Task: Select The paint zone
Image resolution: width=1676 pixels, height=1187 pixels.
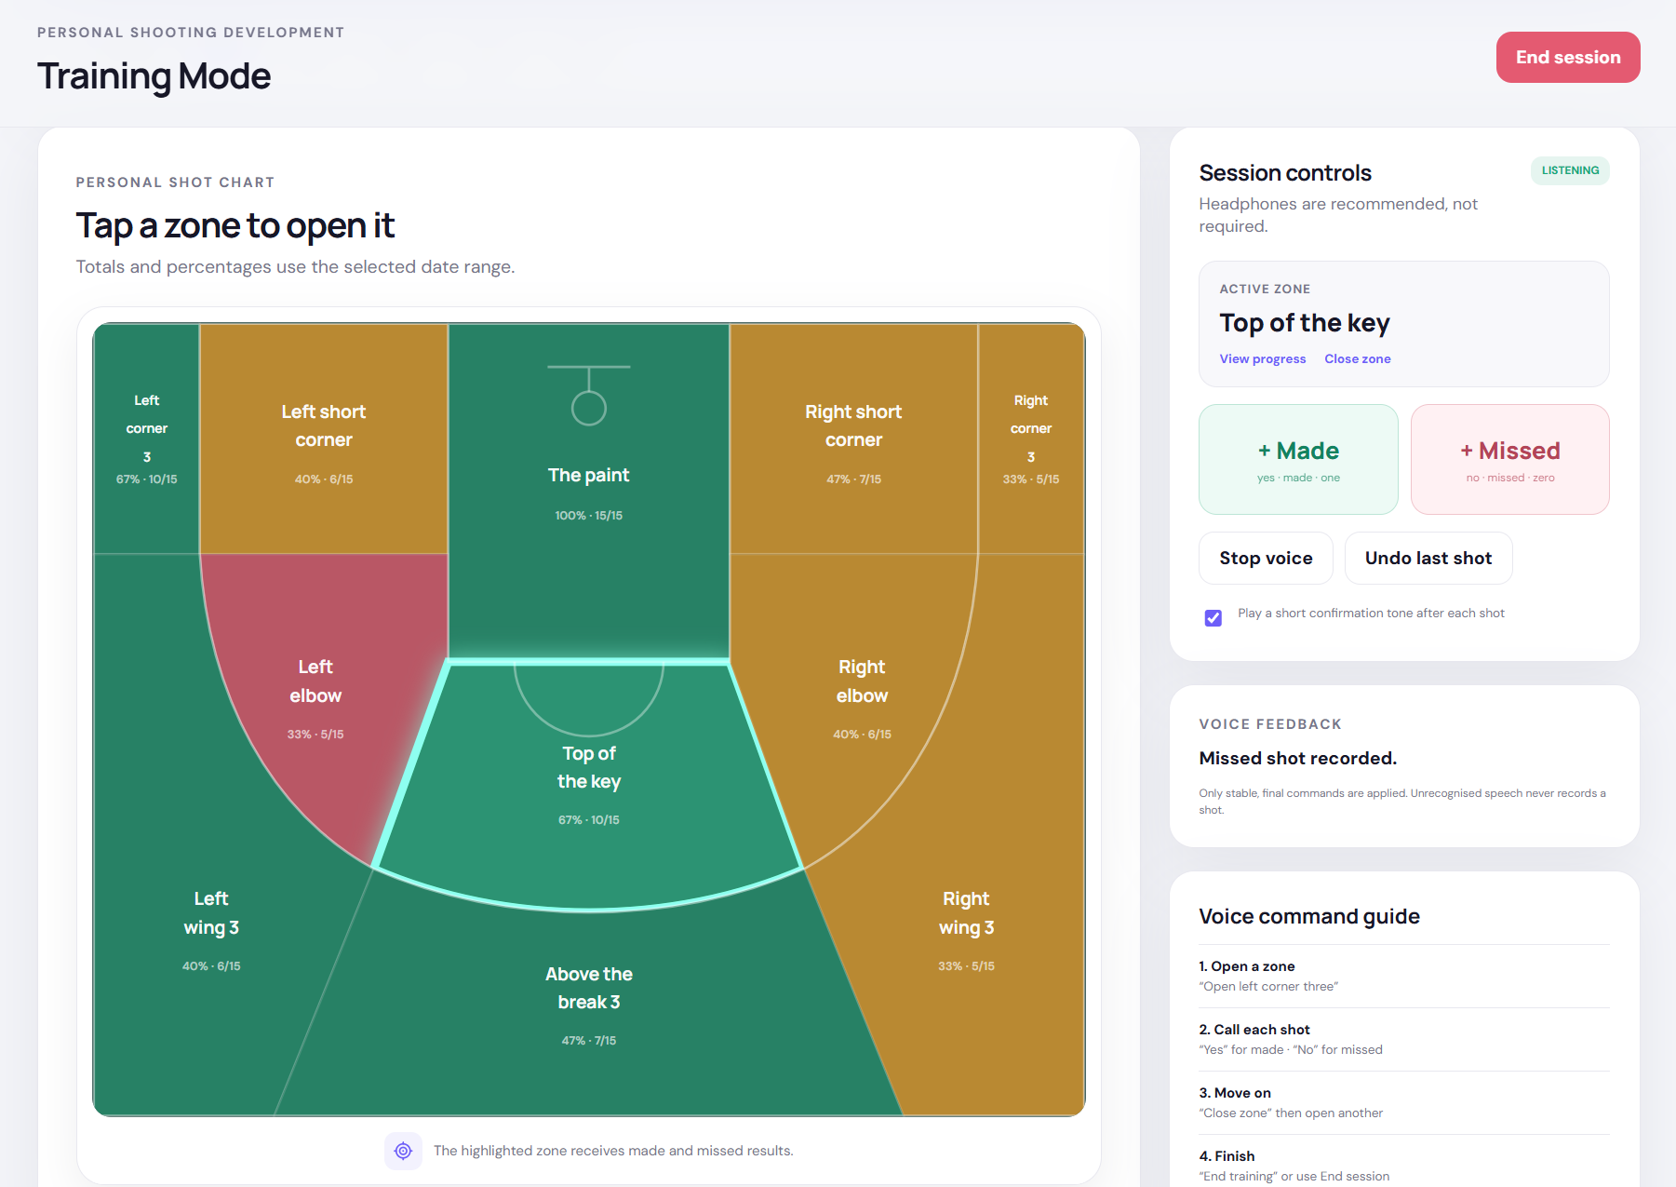Action: [x=589, y=492]
